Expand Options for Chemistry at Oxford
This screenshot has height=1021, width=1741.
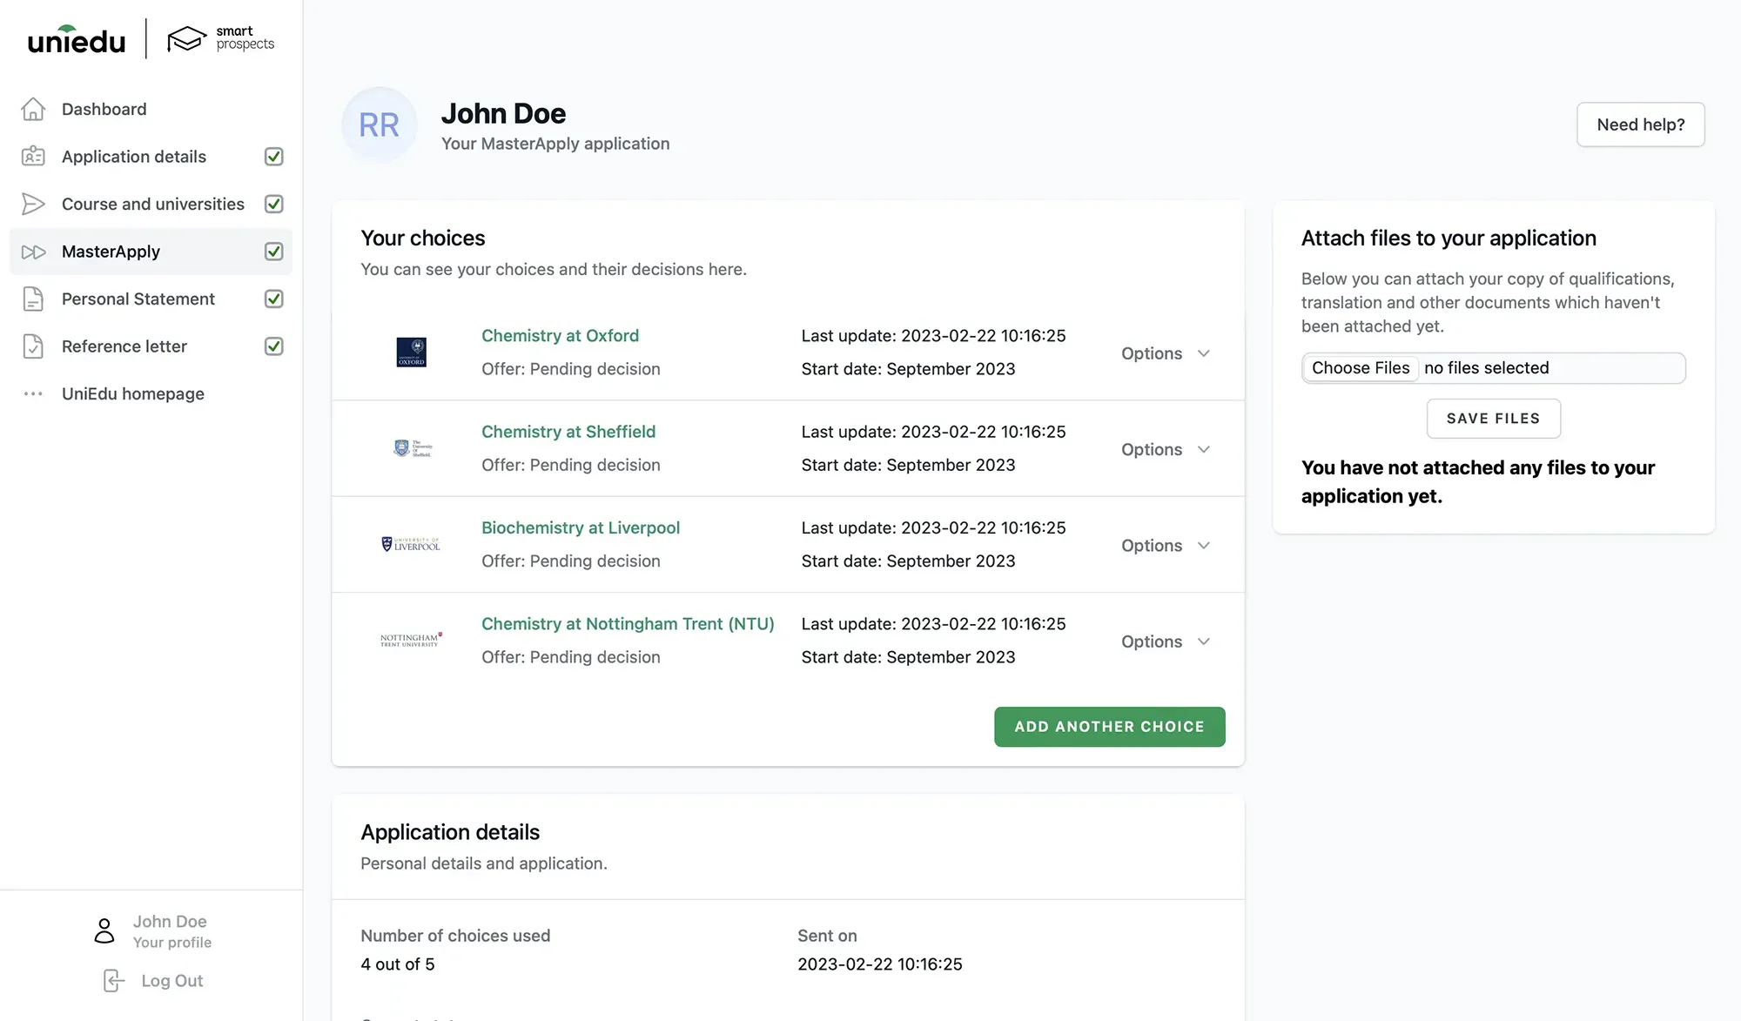point(1166,353)
